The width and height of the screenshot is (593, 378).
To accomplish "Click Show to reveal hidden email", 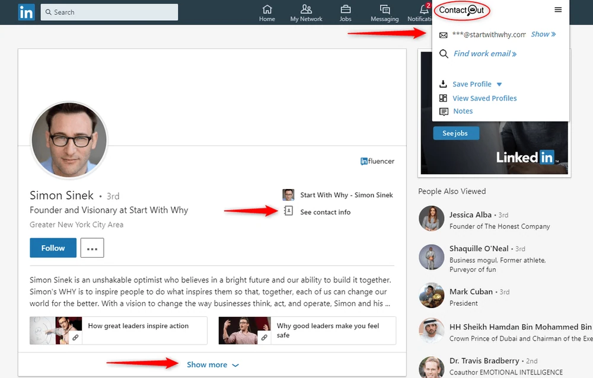I will [543, 34].
